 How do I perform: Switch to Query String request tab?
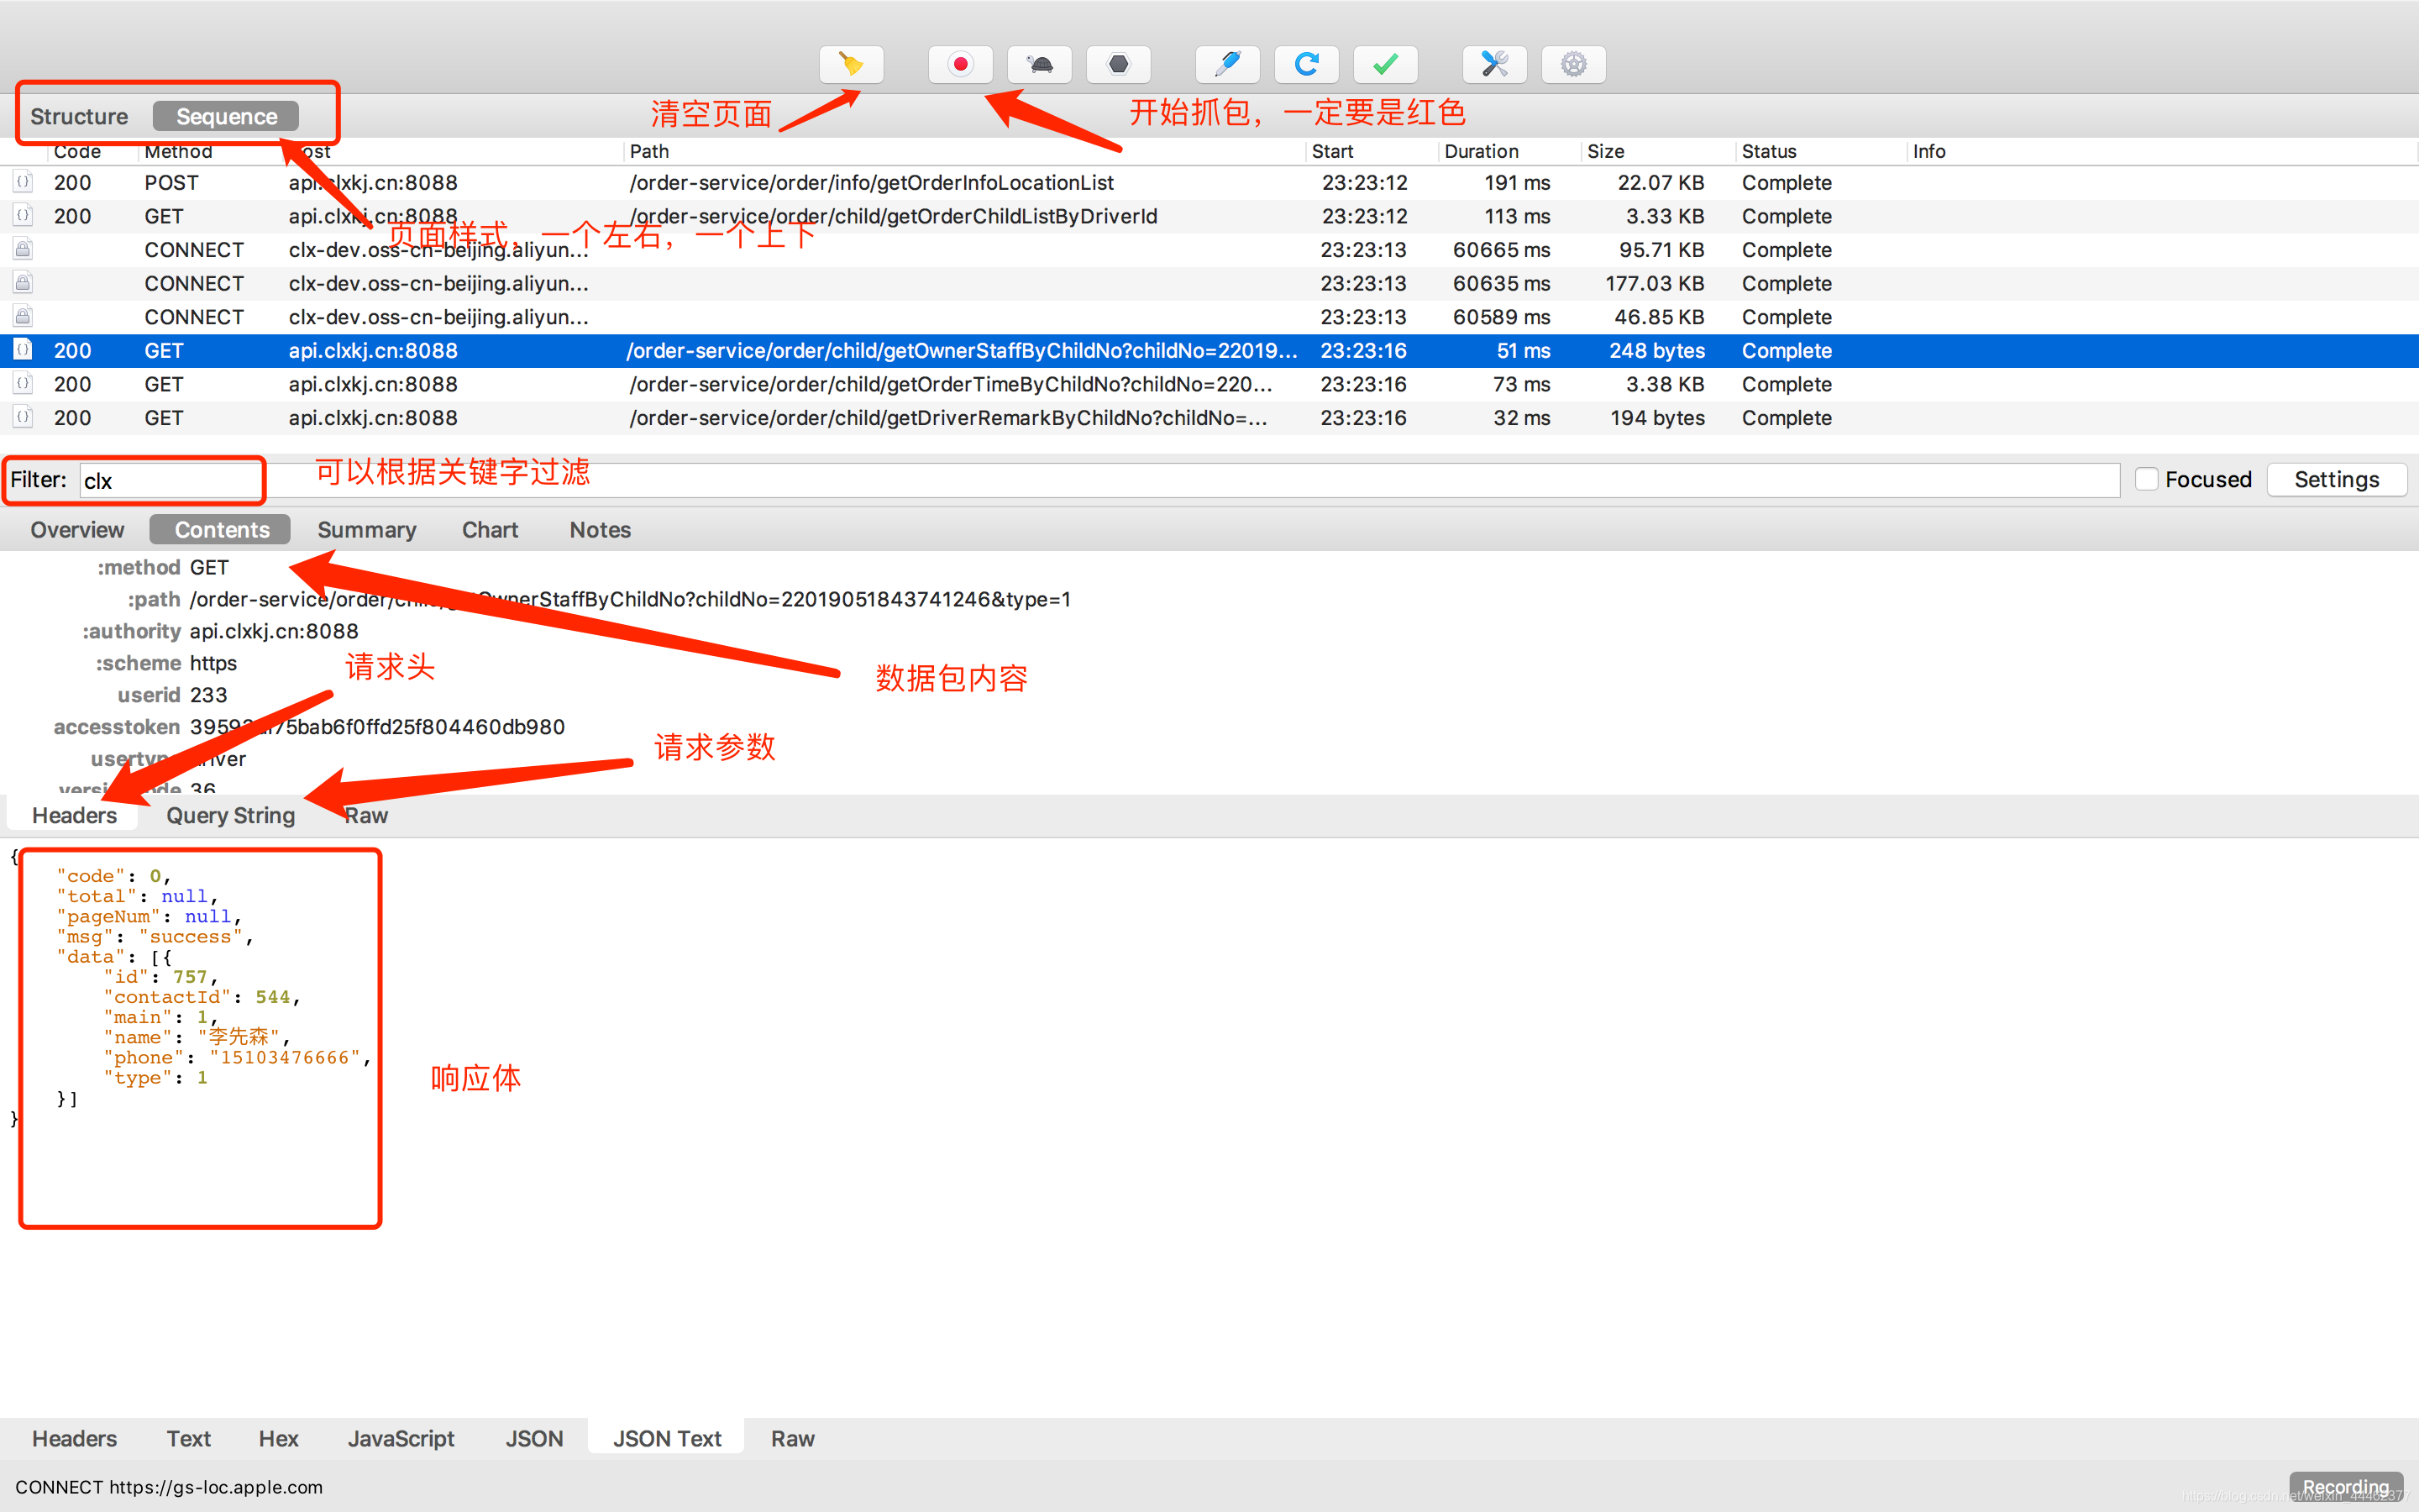click(230, 816)
